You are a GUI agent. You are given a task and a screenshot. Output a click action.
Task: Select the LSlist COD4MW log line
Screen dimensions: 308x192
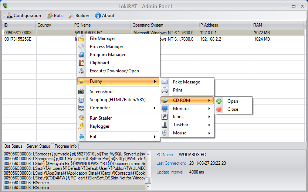[74, 178]
